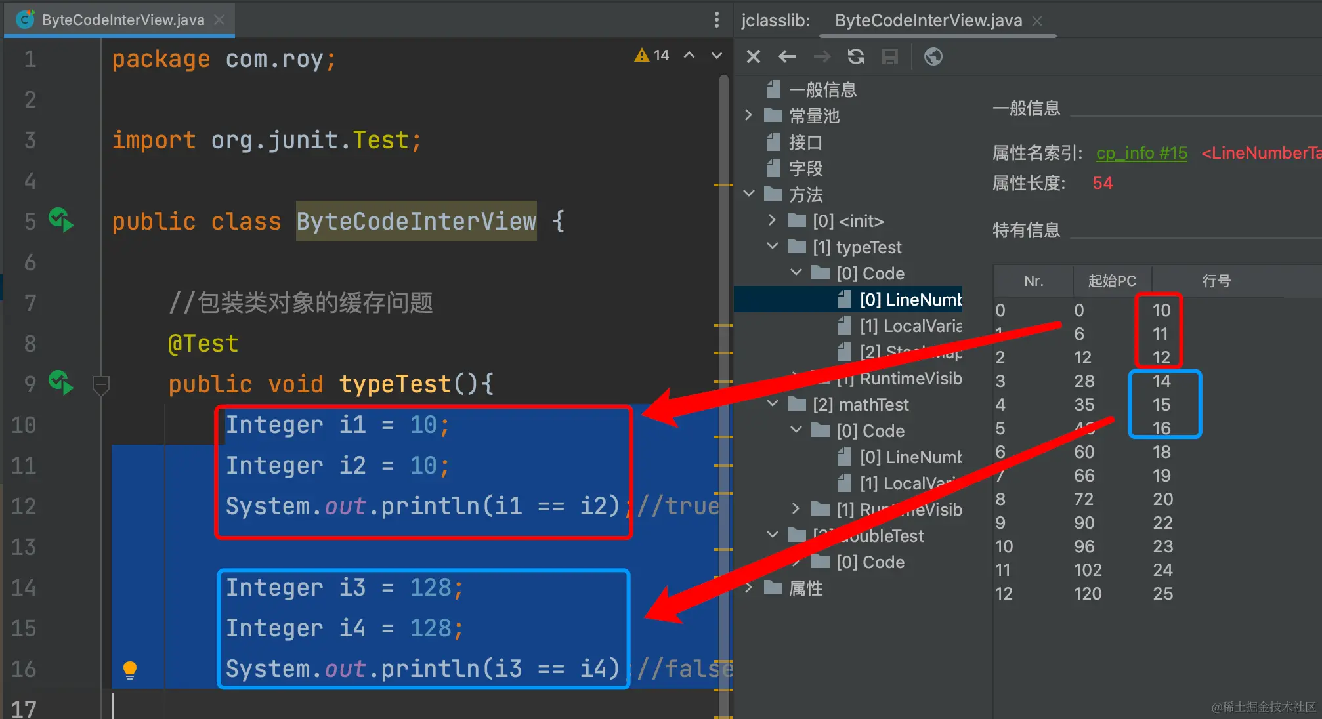Open the cp_info #15 link
The width and height of the screenshot is (1322, 719).
click(1141, 153)
